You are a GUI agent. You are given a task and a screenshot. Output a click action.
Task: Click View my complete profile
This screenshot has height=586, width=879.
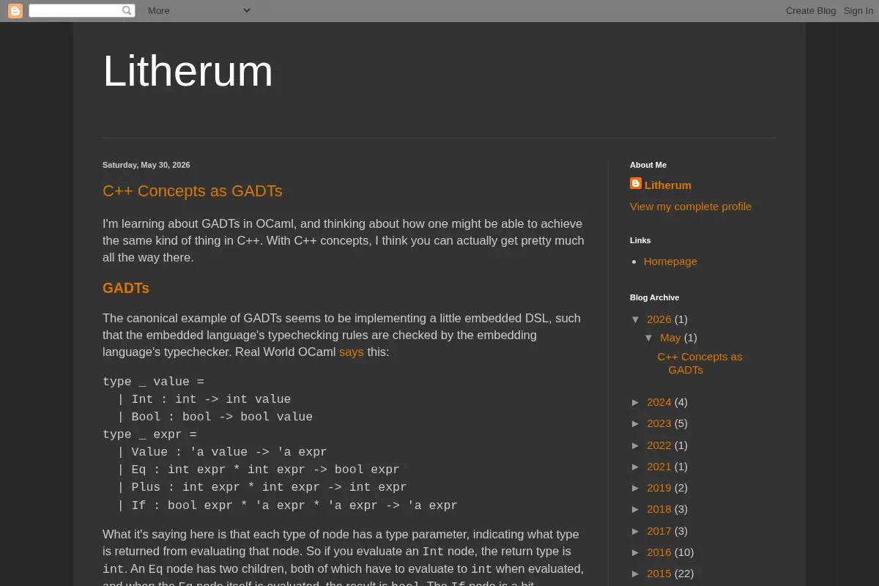(x=691, y=207)
